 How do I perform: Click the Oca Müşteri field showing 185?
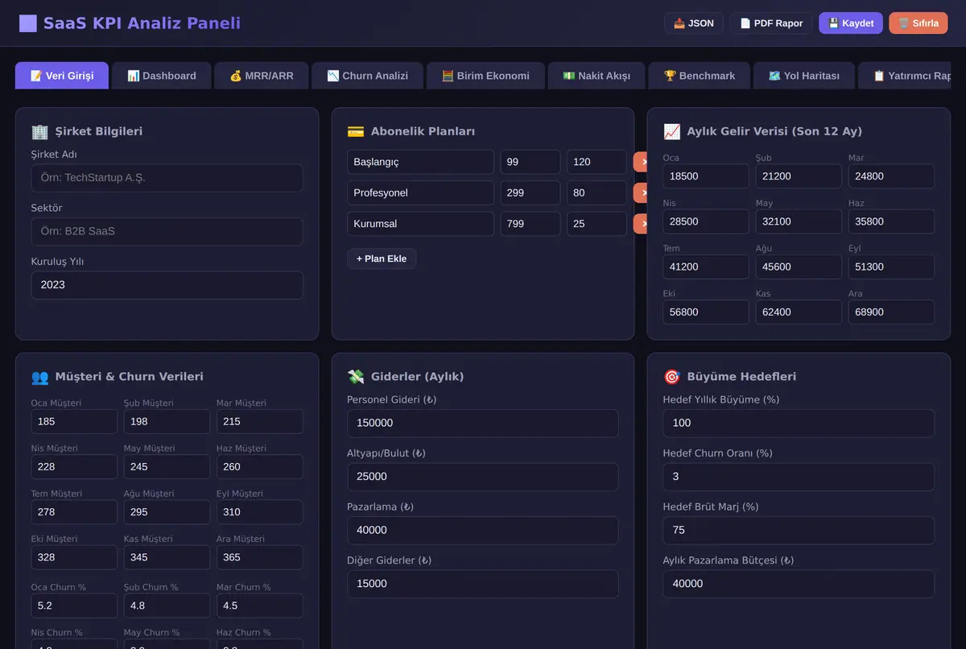tap(74, 421)
